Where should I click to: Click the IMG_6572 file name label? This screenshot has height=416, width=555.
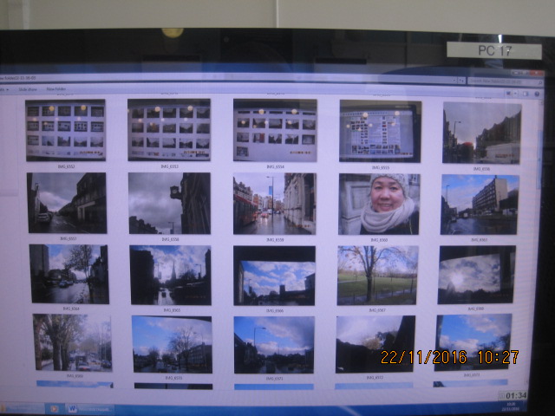tap(375, 378)
